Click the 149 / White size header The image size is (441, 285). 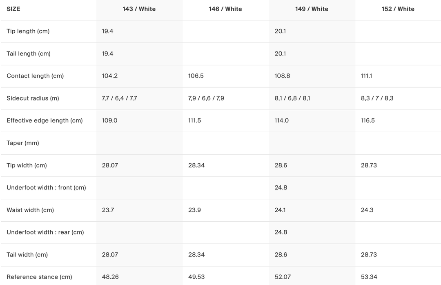coord(312,9)
